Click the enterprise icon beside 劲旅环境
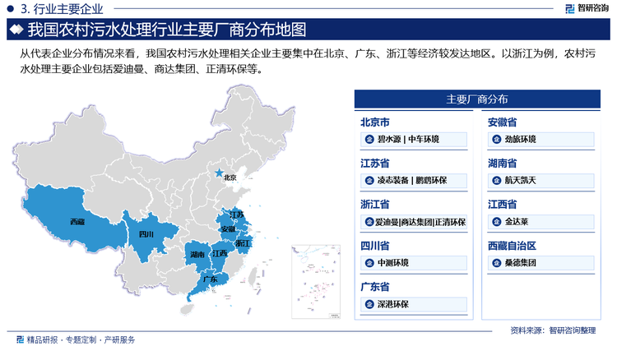617x346 pixels. pos(497,139)
